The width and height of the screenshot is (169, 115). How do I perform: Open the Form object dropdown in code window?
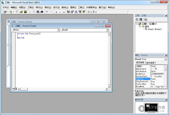[x=59, y=30]
